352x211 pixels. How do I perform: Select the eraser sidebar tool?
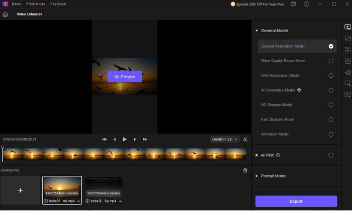point(347,72)
